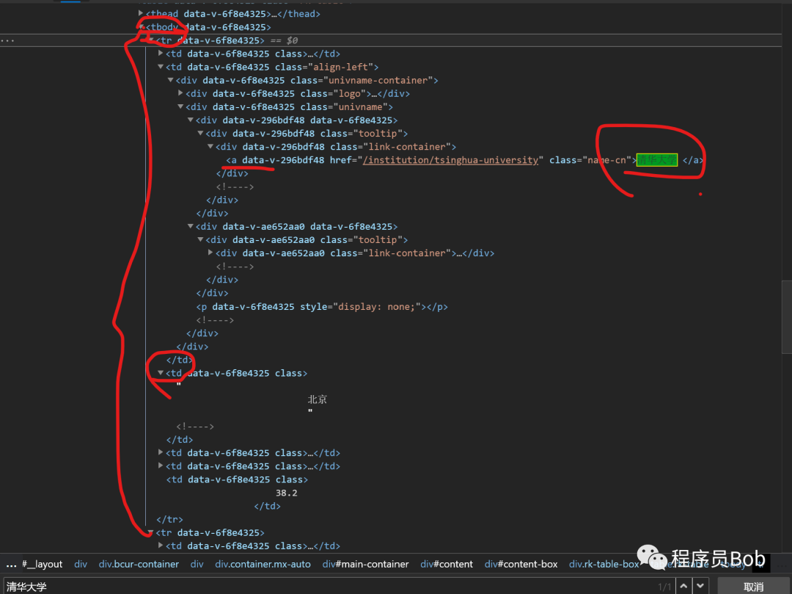The height and width of the screenshot is (594, 792).
Task: Select the div class="univname" tree node
Action: 289,106
